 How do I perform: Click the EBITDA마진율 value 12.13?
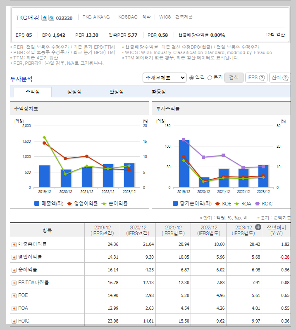[148, 283]
